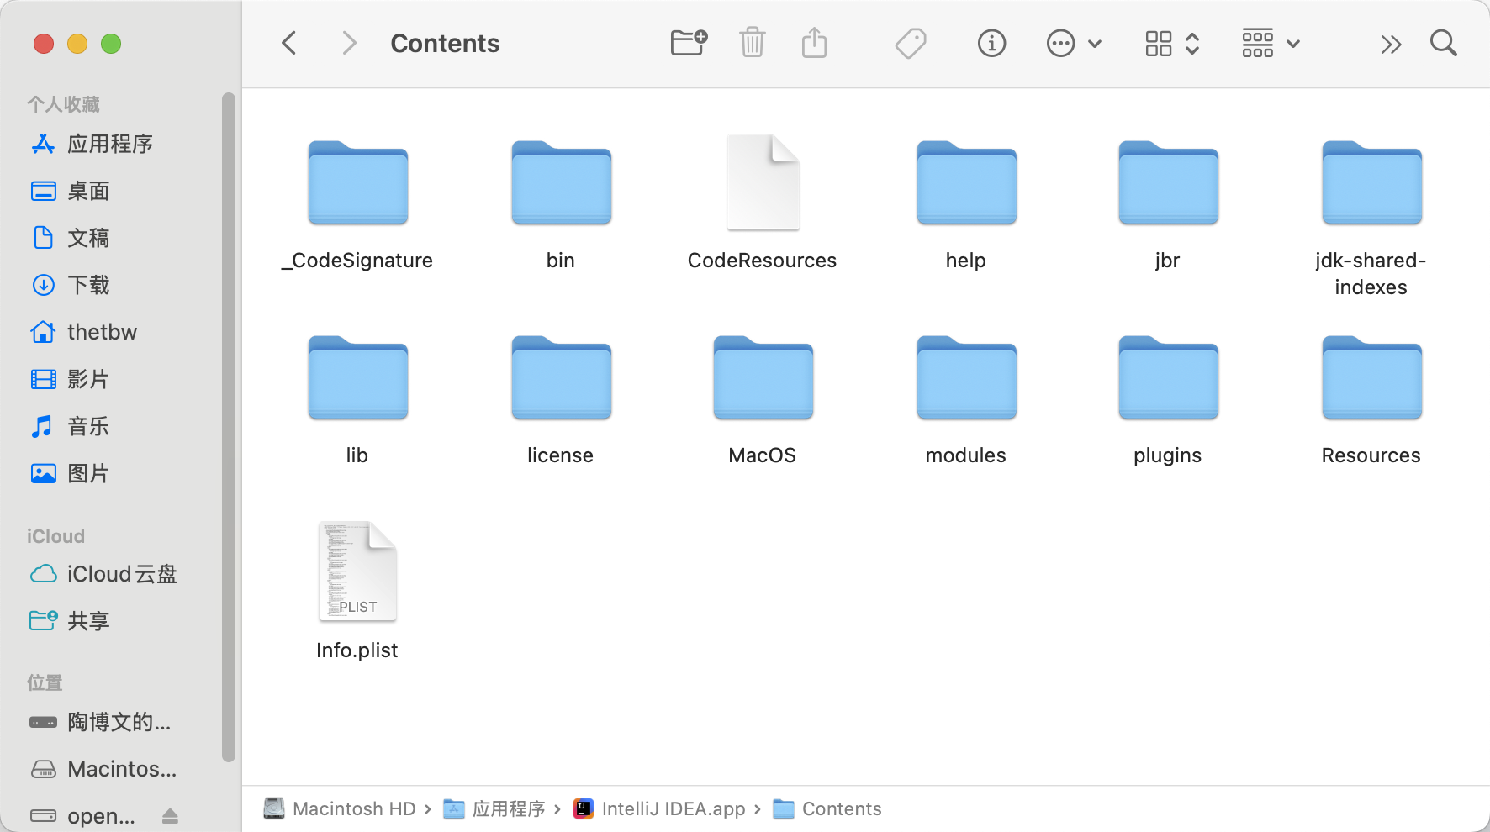Click the jdk-shared-indexes name label
Viewport: 1490px width, 832px height.
(x=1371, y=274)
